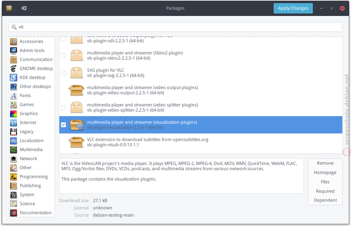
Task: Click the Graphics rainbow icon
Action: pyautogui.click(x=14, y=114)
